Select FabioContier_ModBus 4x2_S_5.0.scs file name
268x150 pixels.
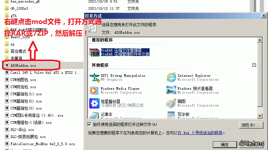pos(43,144)
